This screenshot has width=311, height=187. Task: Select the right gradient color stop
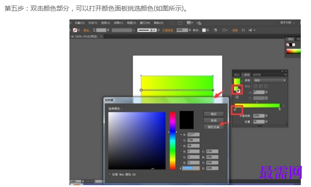coord(280,110)
